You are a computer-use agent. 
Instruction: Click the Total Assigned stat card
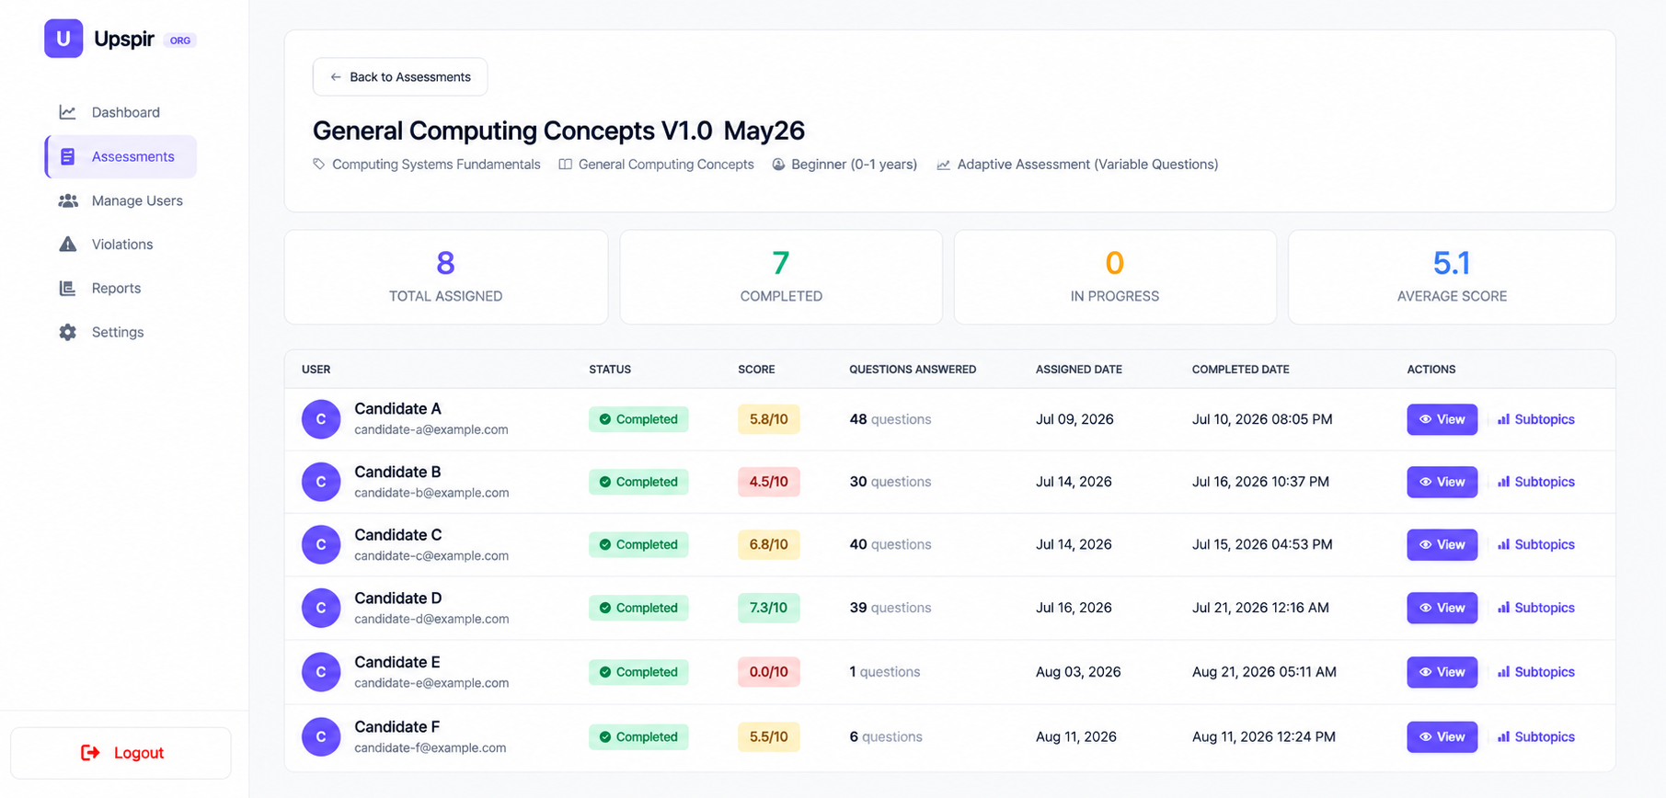click(x=446, y=277)
